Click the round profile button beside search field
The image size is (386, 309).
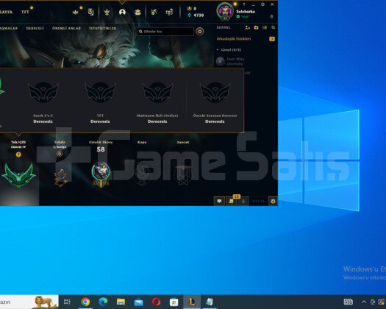[x=200, y=32]
